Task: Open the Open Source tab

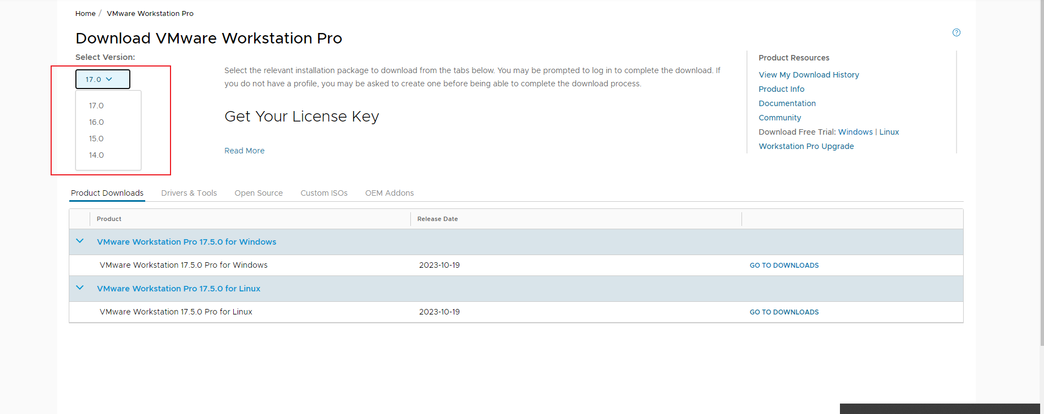Action: (x=259, y=193)
